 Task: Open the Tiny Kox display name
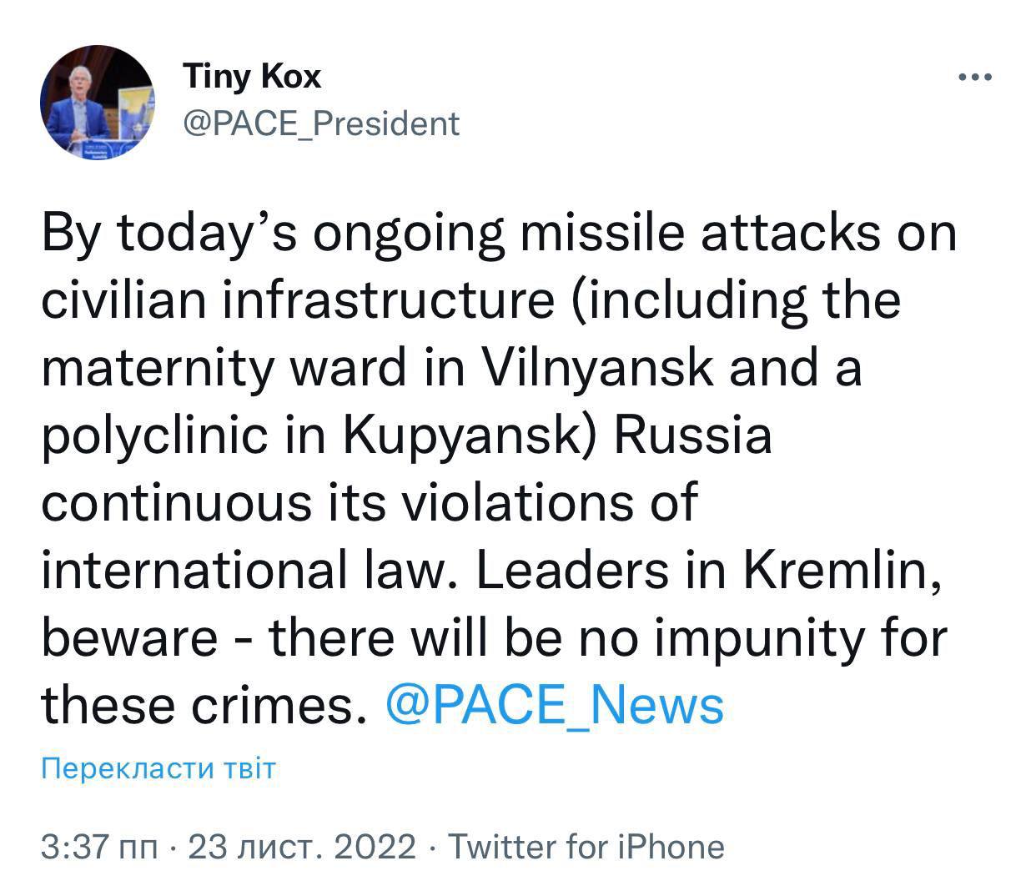(251, 77)
